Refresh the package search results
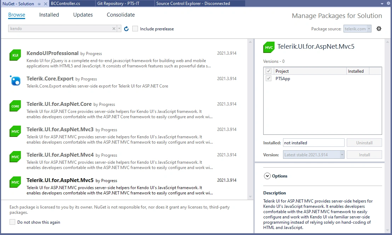The height and width of the screenshot is (235, 392). pyautogui.click(x=126, y=29)
